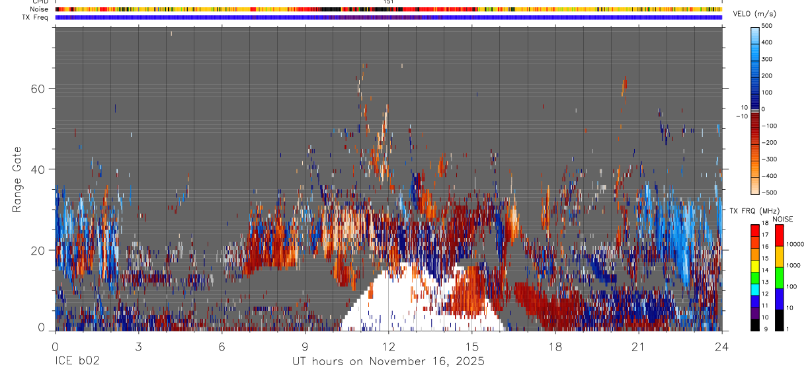This screenshot has height=375, width=812.
Task: Click the '300' velocity scale label
Action: pyautogui.click(x=767, y=59)
